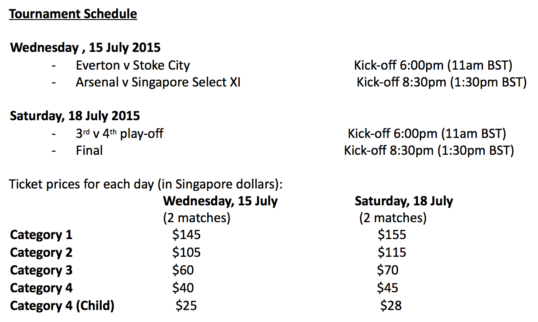Click the Wednesday, 15 July price column header
538x322 pixels.
click(220, 201)
